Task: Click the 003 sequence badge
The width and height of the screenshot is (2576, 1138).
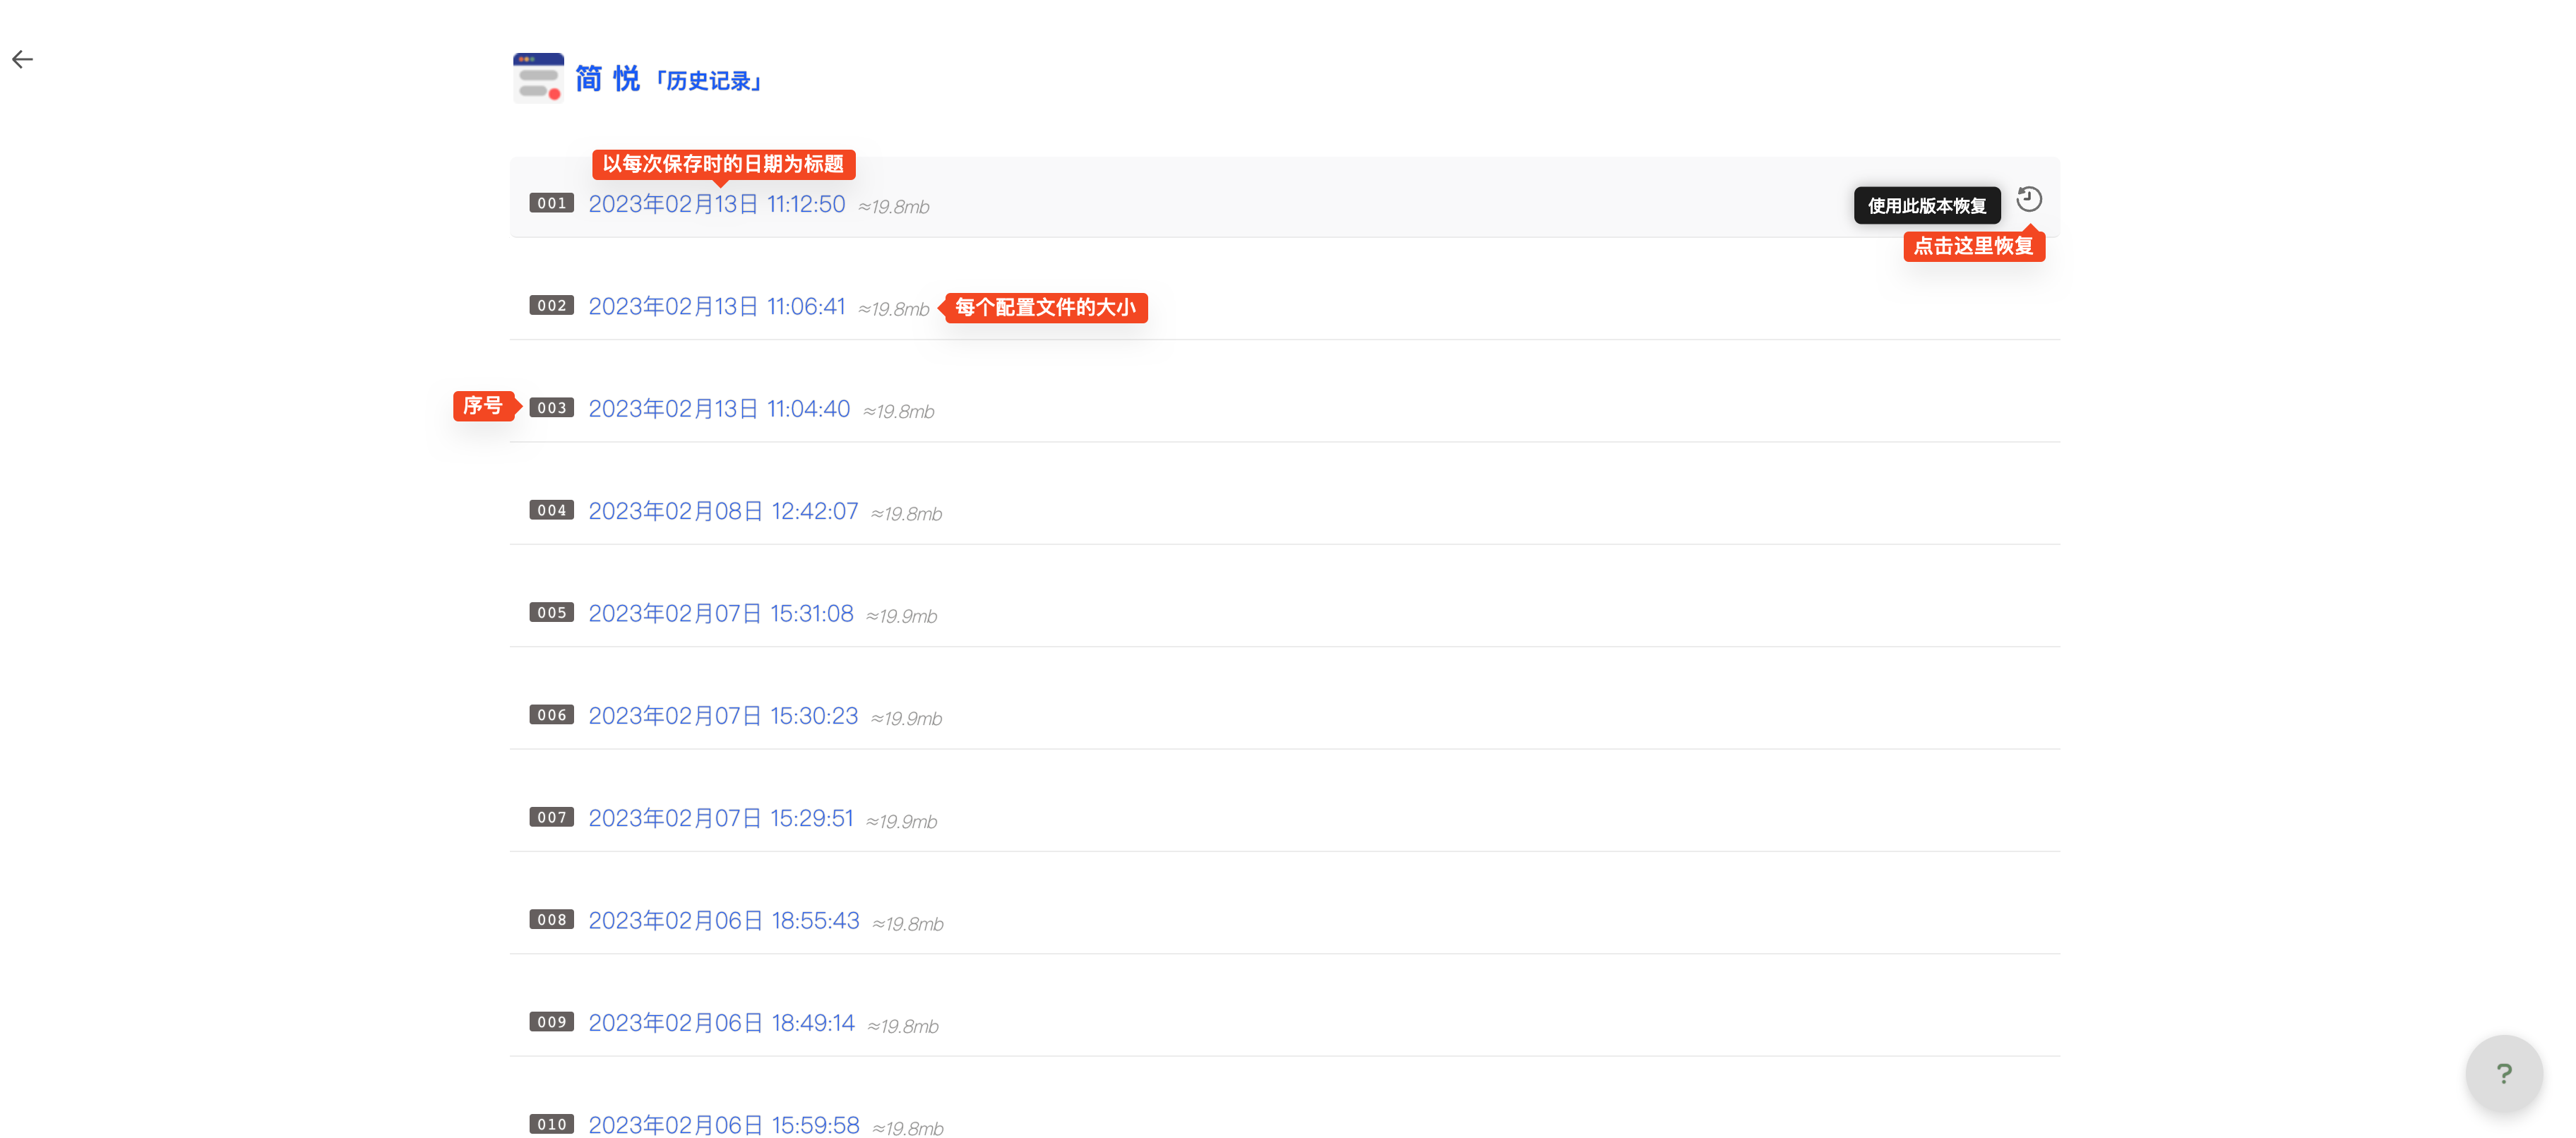Action: 552,408
